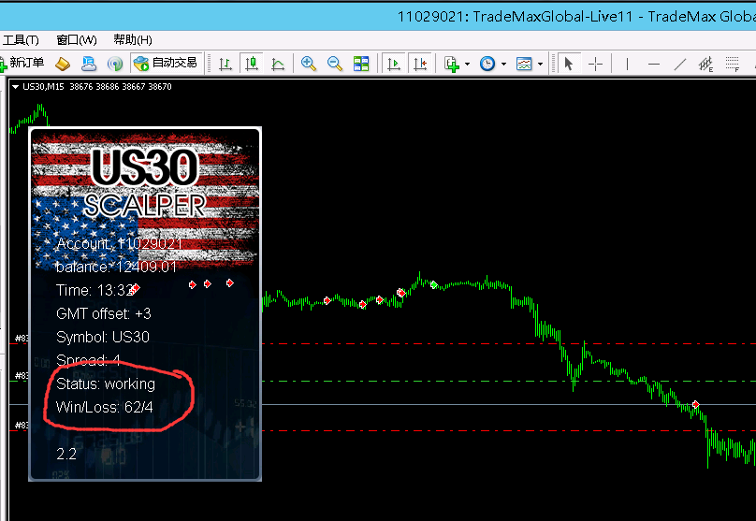Click the GMT offset: +3 line

(104, 313)
